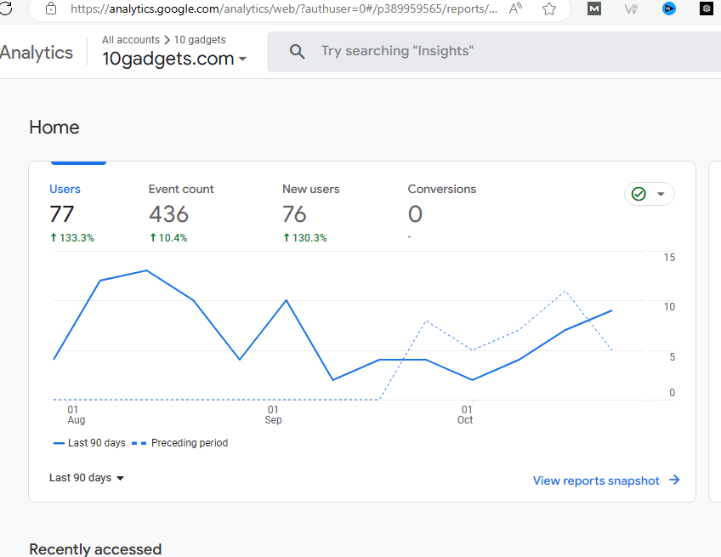Click the Preceding period legend entry
721x557 pixels.
179,443
